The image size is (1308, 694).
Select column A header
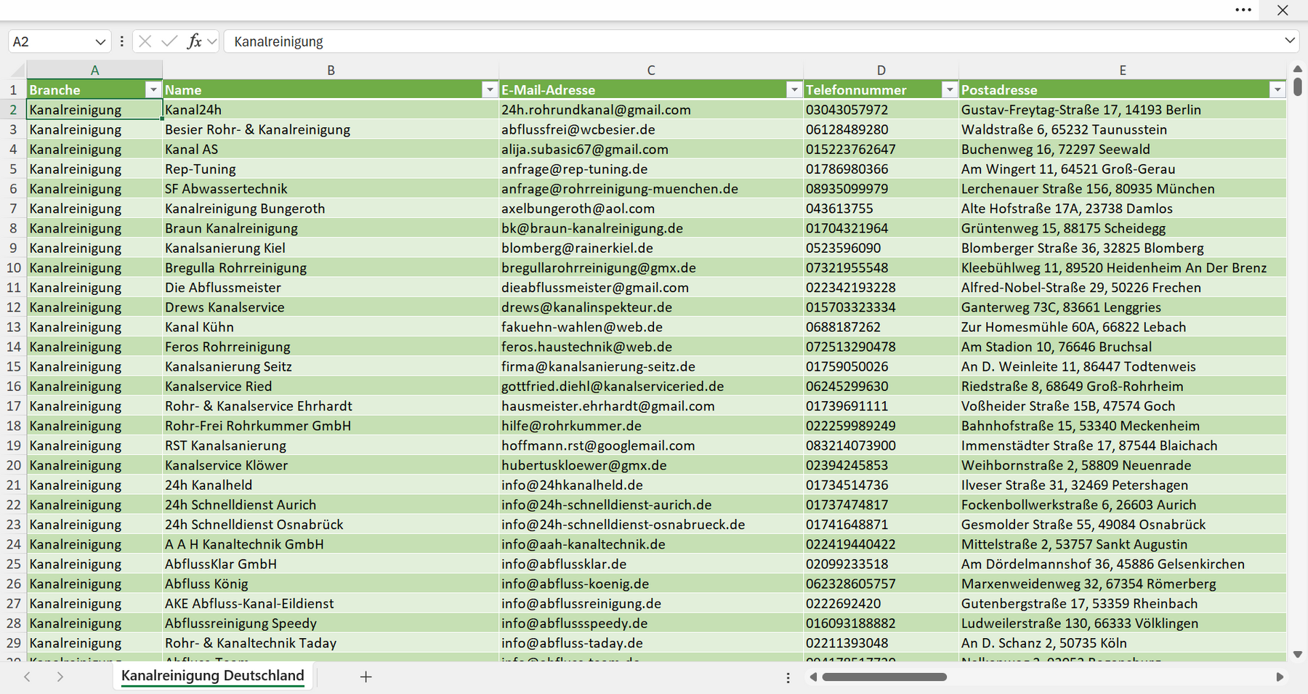[94, 70]
